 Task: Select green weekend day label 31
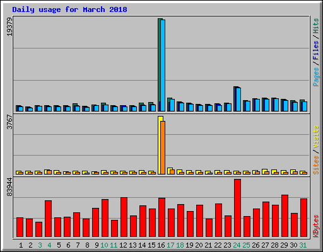point(303,245)
